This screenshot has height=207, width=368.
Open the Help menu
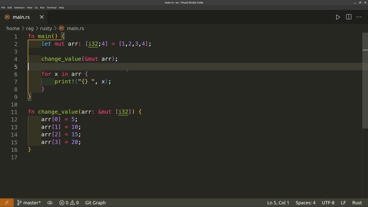62,7
